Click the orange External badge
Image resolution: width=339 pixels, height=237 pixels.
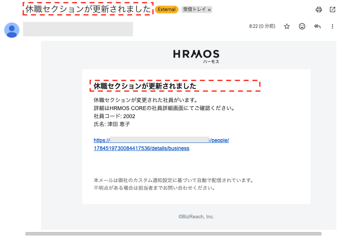(167, 10)
